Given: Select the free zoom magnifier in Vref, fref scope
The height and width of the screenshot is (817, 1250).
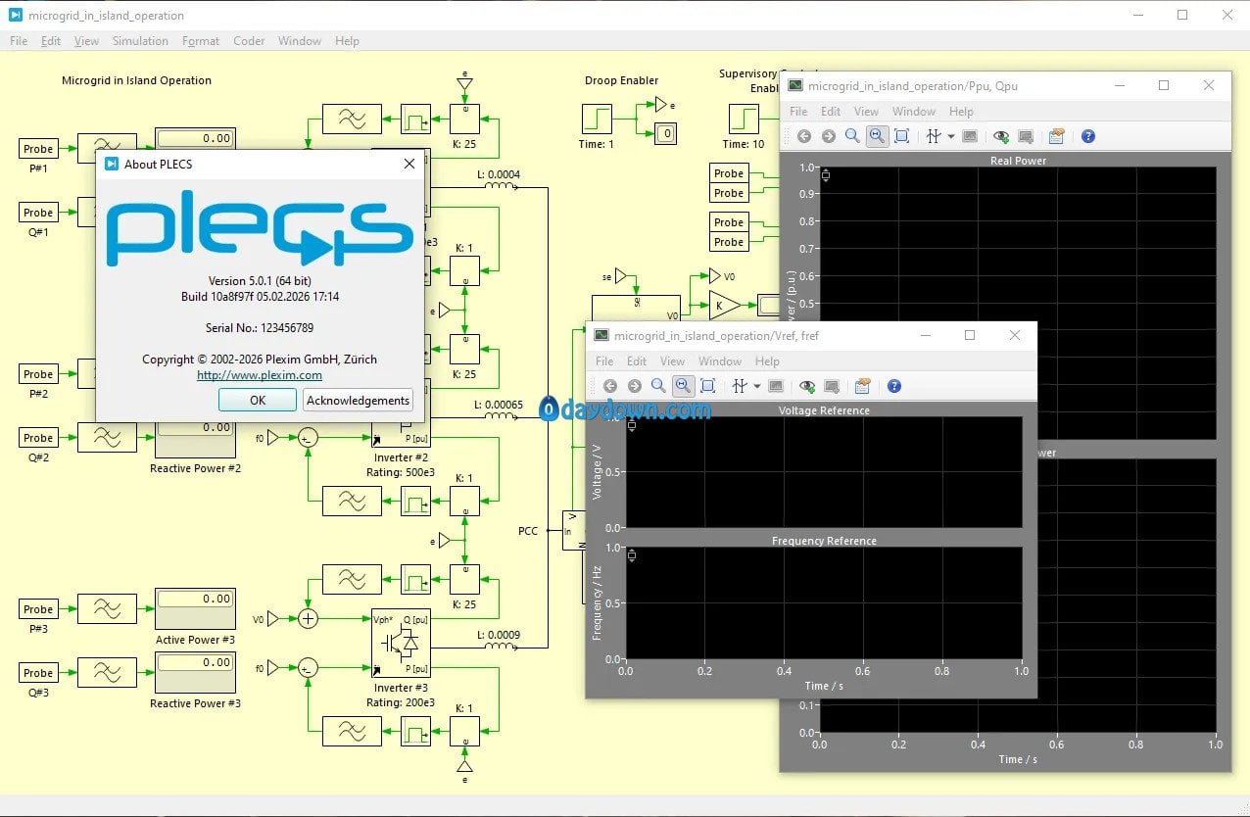Looking at the screenshot, I should pos(658,387).
